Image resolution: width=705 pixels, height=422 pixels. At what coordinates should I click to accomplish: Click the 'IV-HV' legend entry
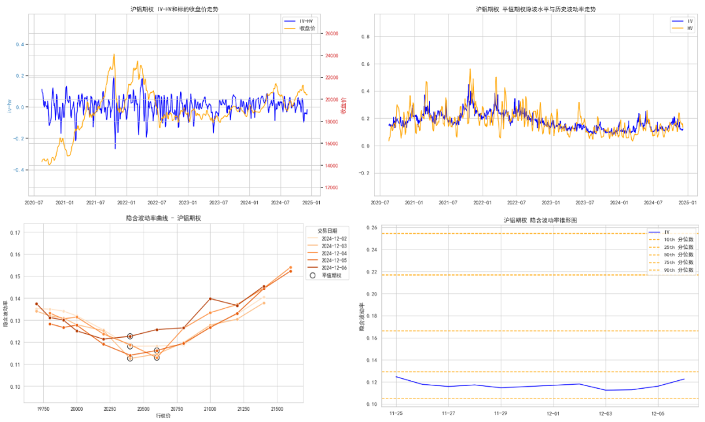298,21
